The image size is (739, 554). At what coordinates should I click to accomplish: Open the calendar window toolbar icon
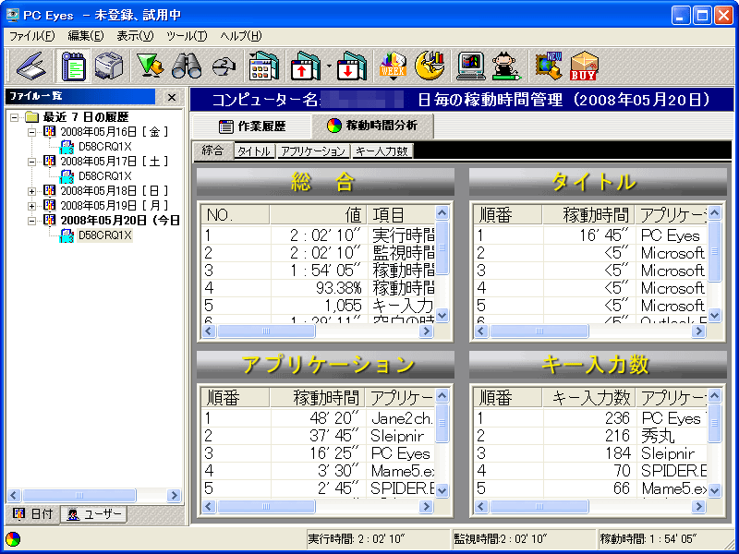pos(264,66)
